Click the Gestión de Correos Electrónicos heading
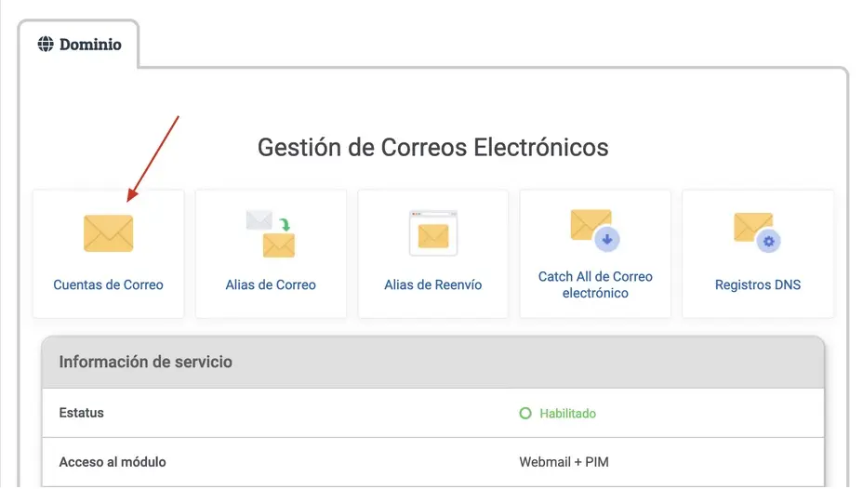863x489 pixels. (x=433, y=148)
